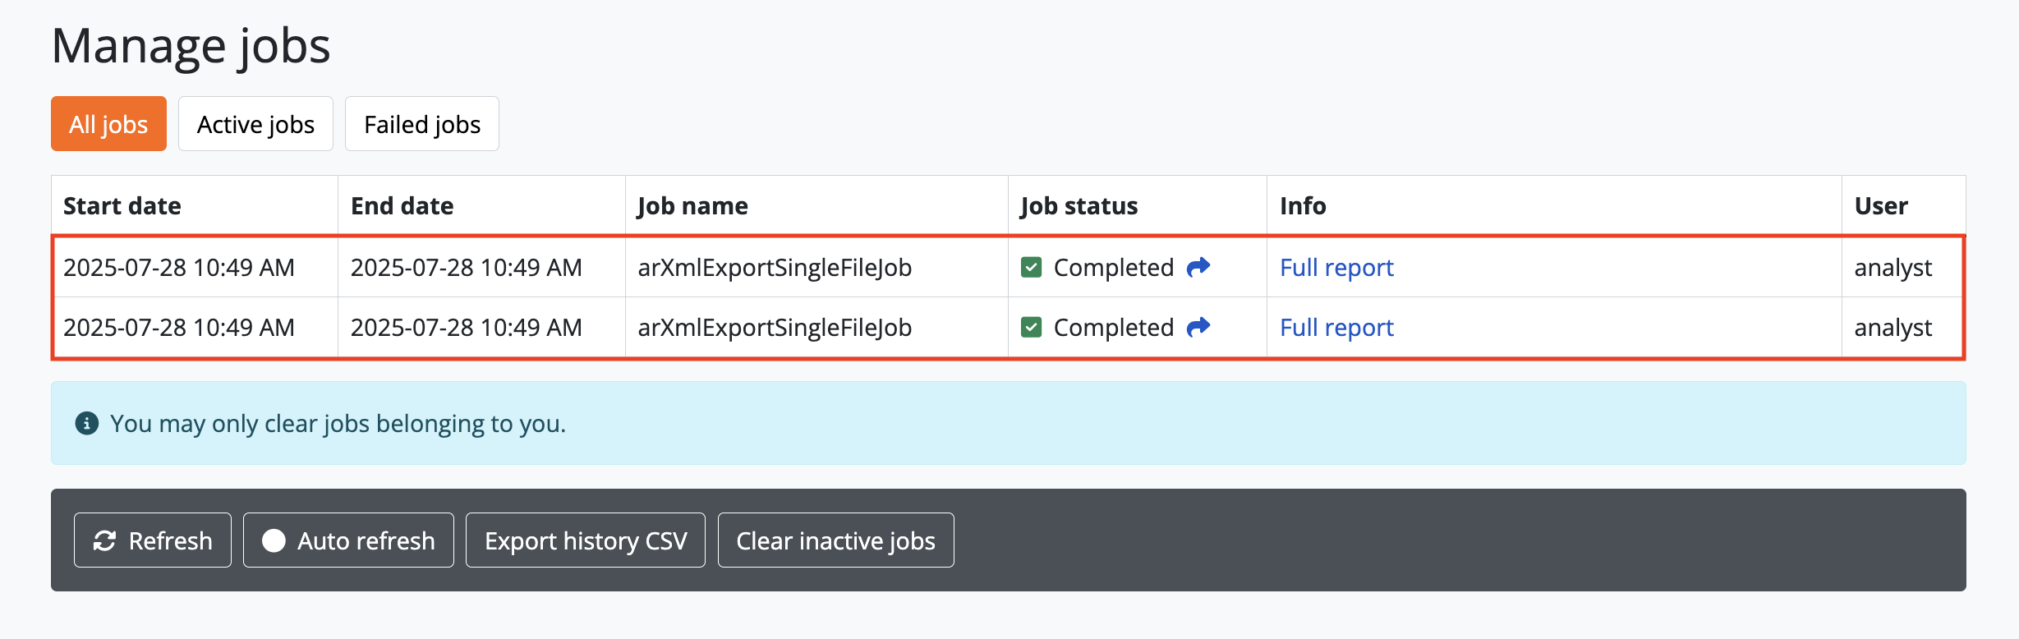Click the Job name column header
Viewport: 2019px width, 639px height.
[692, 205]
